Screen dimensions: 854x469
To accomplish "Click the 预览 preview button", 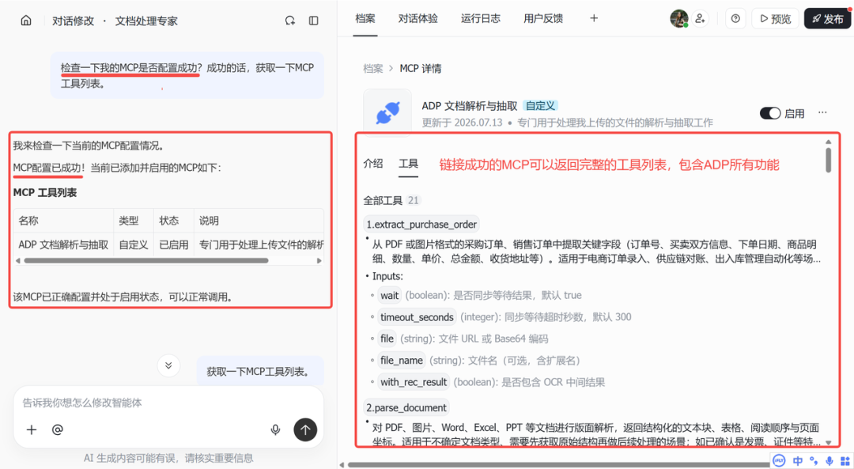I will pyautogui.click(x=775, y=18).
